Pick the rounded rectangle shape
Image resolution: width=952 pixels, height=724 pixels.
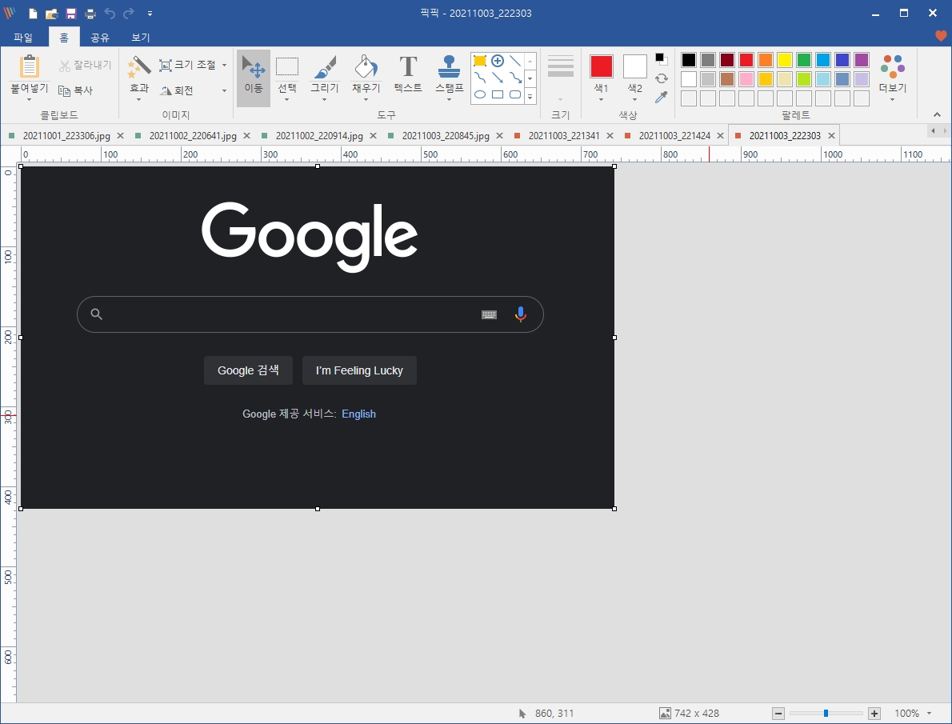(x=515, y=94)
